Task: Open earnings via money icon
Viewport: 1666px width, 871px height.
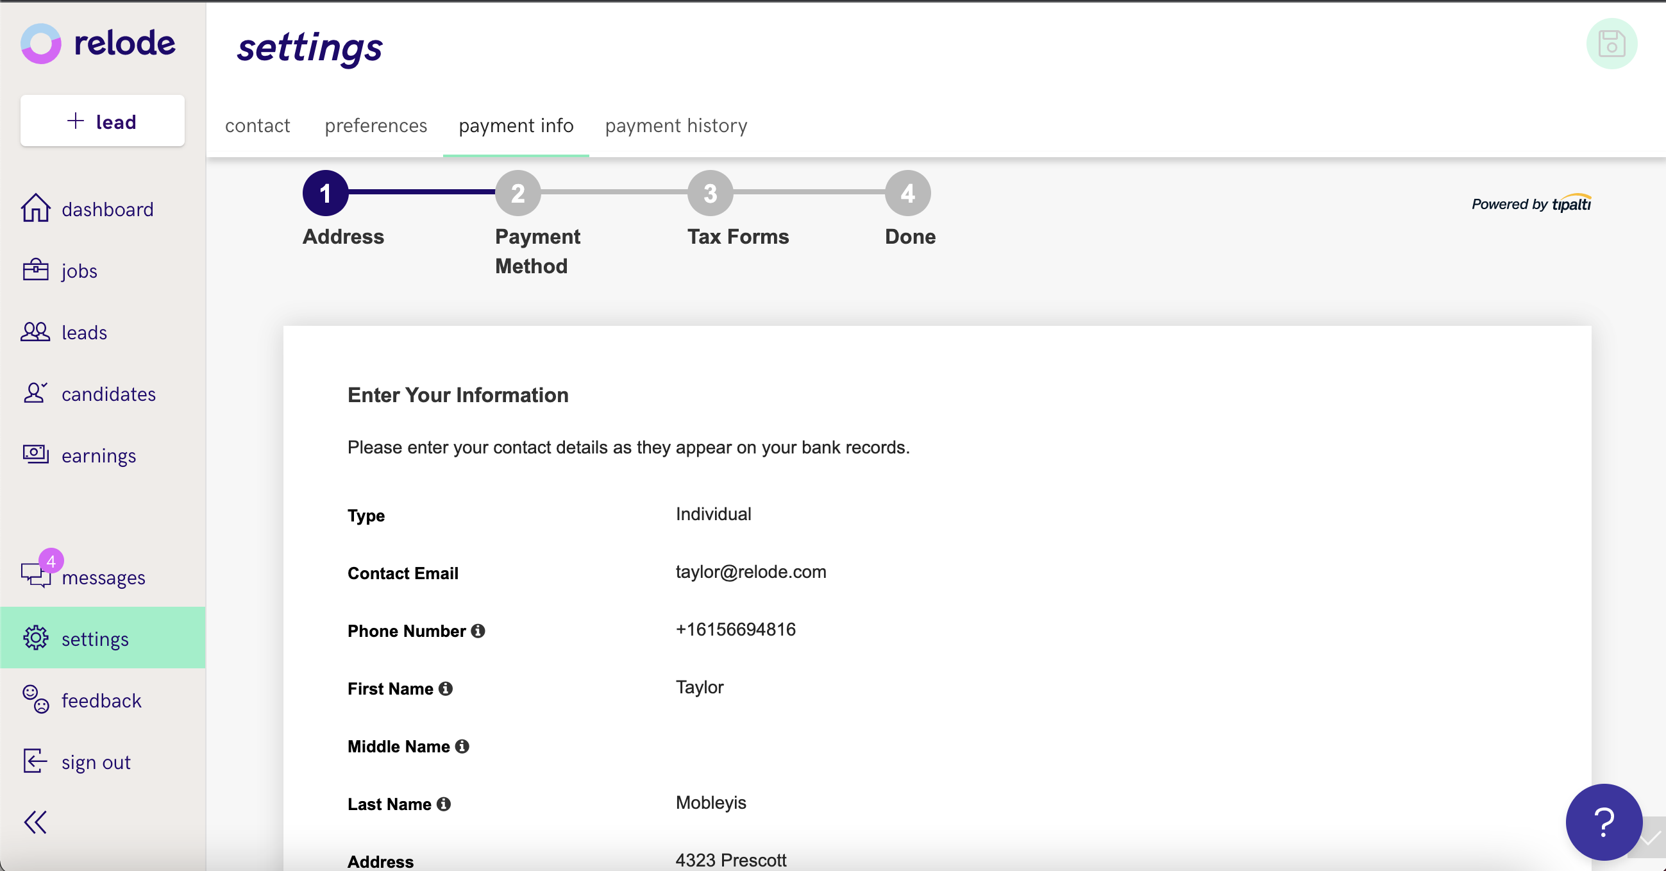Action: click(x=35, y=455)
